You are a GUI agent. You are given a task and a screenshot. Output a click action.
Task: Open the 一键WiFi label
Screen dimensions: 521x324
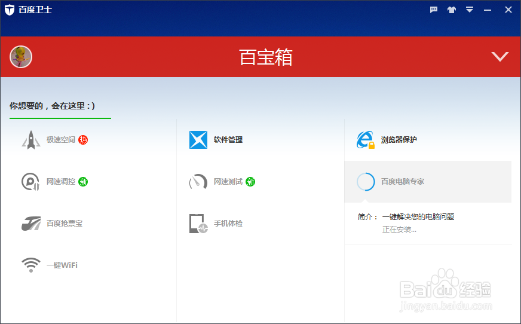tap(62, 265)
